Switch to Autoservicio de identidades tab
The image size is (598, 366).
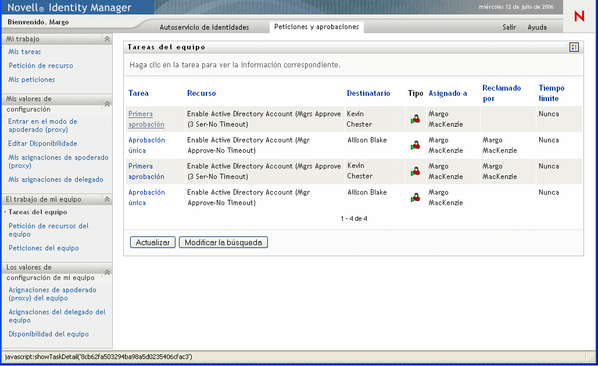point(205,27)
